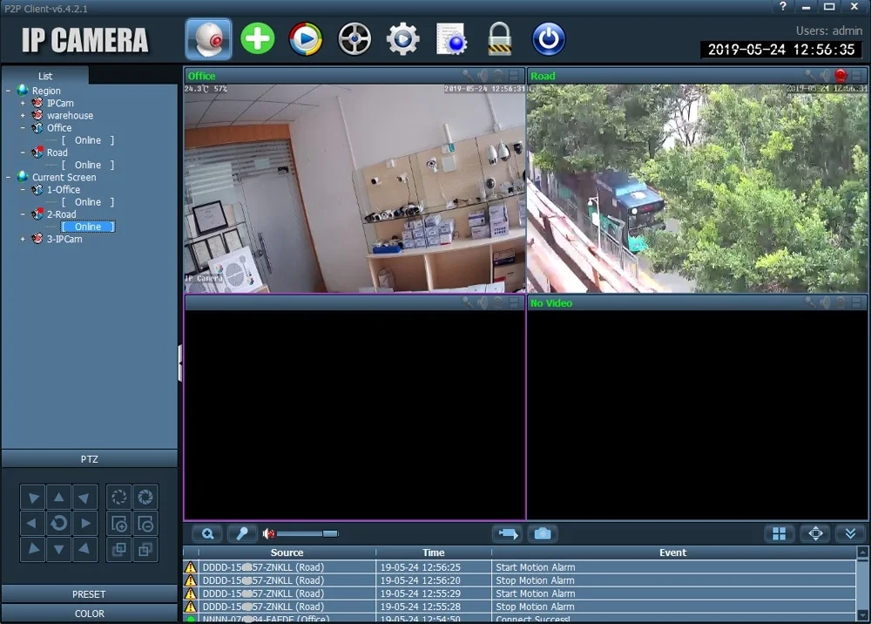Image resolution: width=871 pixels, height=624 pixels.
Task: Click the iris close dashed aperture button
Action: tap(118, 497)
